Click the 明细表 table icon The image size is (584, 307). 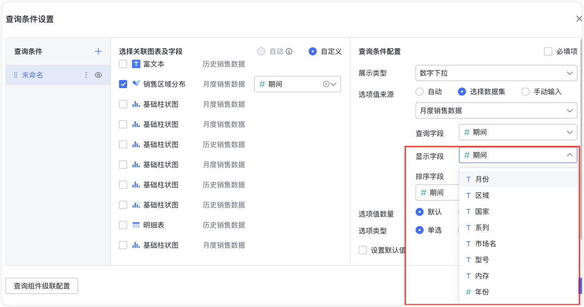click(136, 225)
